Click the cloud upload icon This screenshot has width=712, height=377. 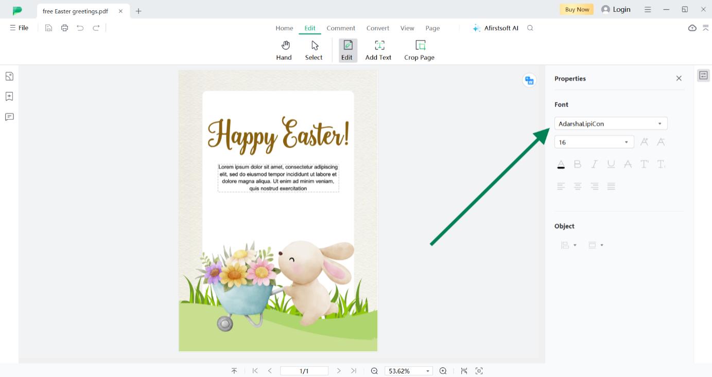(692, 28)
